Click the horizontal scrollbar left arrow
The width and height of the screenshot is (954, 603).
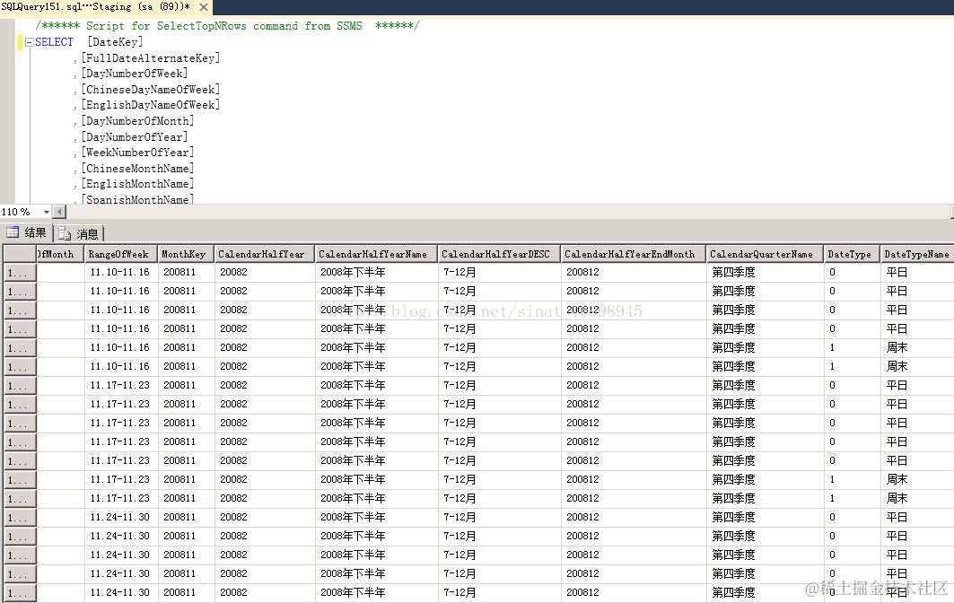click(x=59, y=212)
